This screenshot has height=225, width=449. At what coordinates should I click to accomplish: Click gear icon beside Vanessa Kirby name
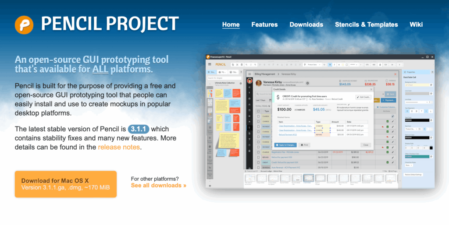307,83
